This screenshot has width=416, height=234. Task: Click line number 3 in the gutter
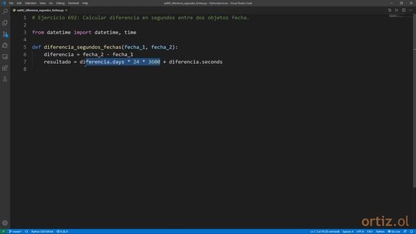(25, 32)
